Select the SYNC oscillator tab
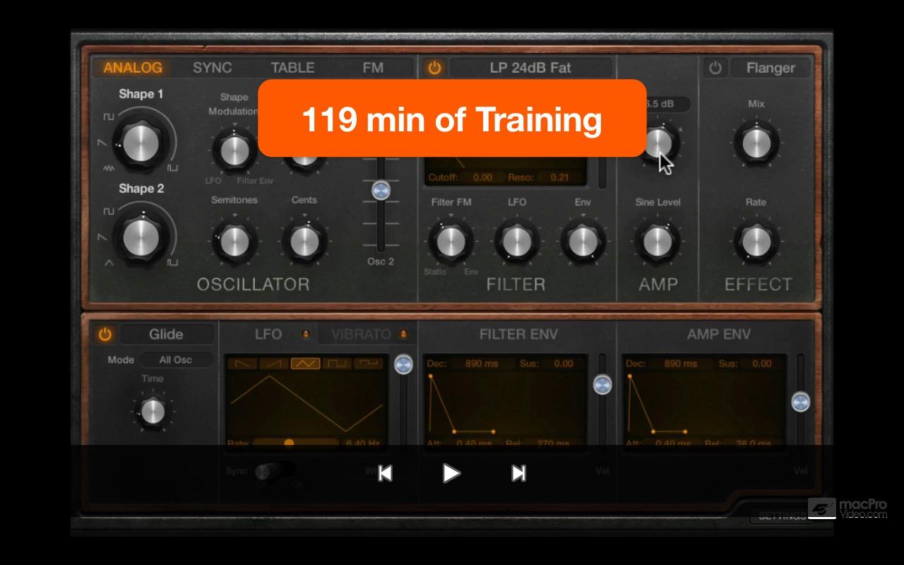 pos(213,68)
